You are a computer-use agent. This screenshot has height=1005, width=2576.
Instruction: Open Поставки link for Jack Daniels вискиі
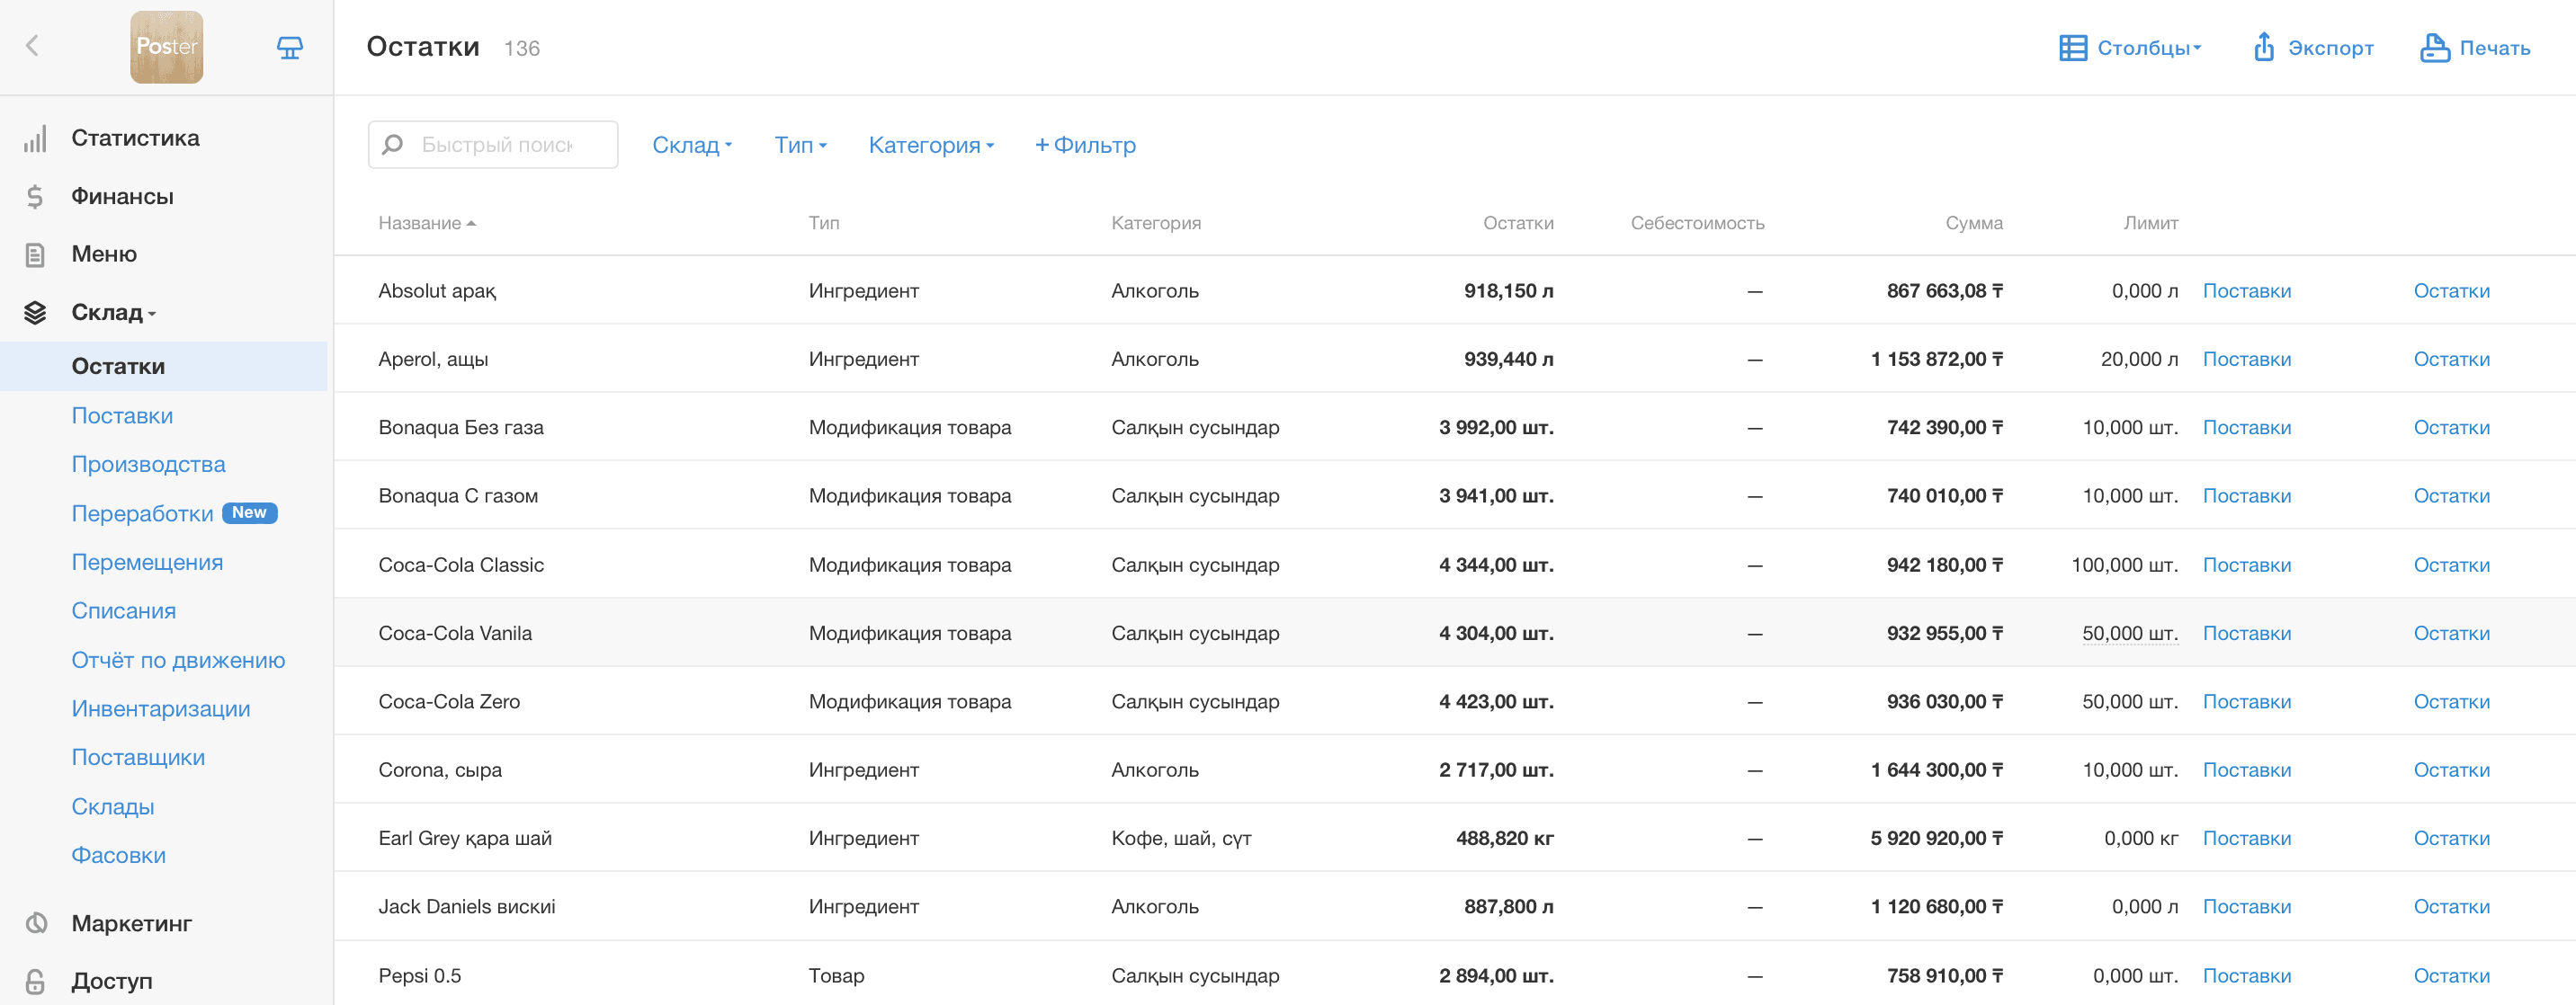tap(2246, 906)
